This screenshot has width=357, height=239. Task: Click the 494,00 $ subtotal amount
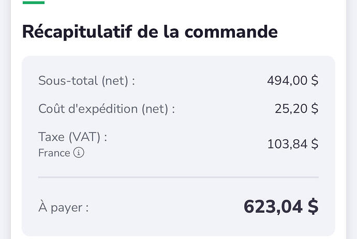pos(293,81)
